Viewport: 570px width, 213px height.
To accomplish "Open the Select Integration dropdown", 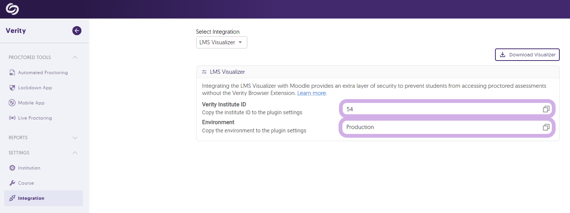I will point(222,42).
